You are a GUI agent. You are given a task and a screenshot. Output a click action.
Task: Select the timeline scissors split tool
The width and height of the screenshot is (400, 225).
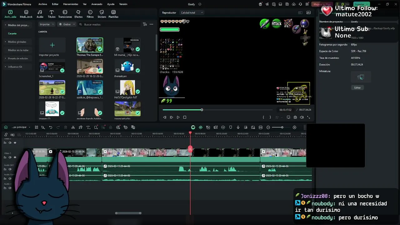pos(73,127)
